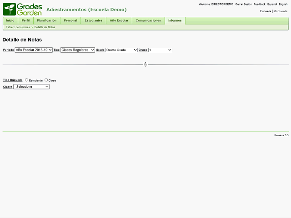291x218 pixels.
Task: Select the Informes tab
Action: point(175,20)
